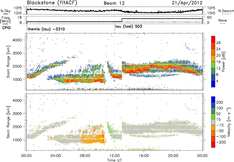Screen dimensions: 234x162
Task: Click the 'tau (fast) 503' CPID entry
Action: tap(129, 26)
